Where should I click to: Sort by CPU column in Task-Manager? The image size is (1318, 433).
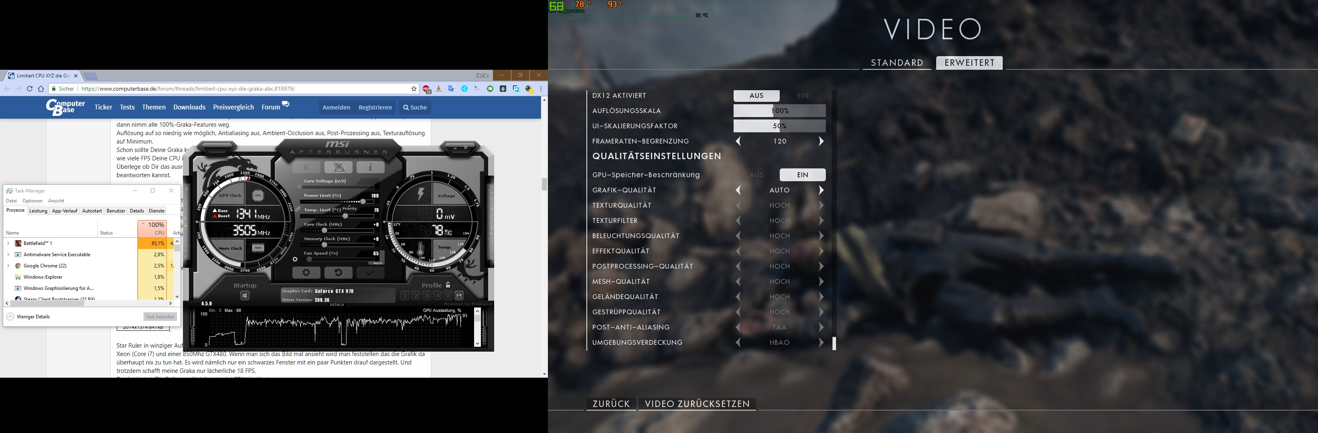[x=152, y=229]
